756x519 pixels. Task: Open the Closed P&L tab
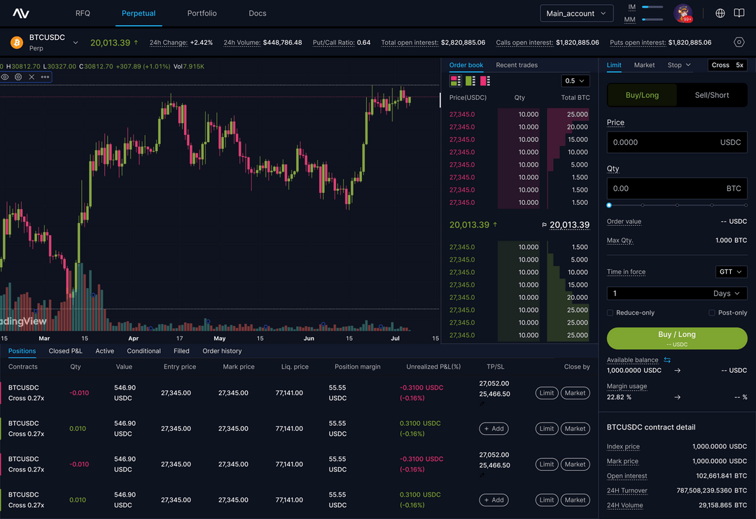click(x=65, y=350)
